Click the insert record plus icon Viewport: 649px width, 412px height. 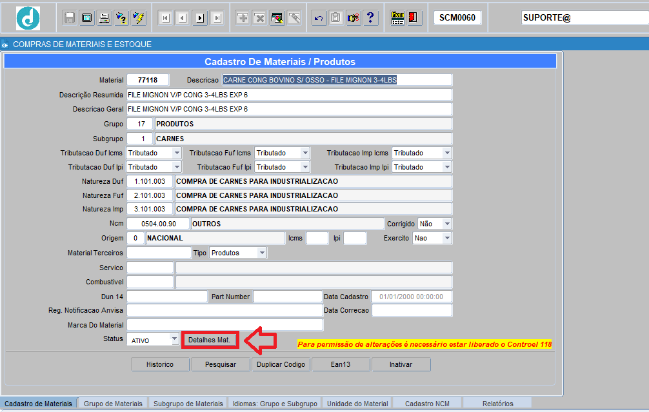tap(243, 18)
